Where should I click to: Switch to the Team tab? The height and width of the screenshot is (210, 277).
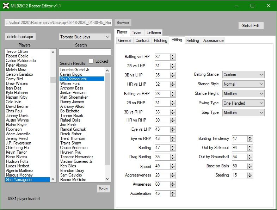(136, 33)
